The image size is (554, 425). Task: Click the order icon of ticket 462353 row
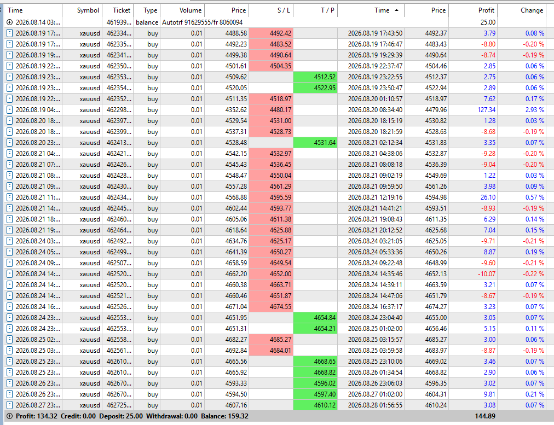[x=9, y=77]
